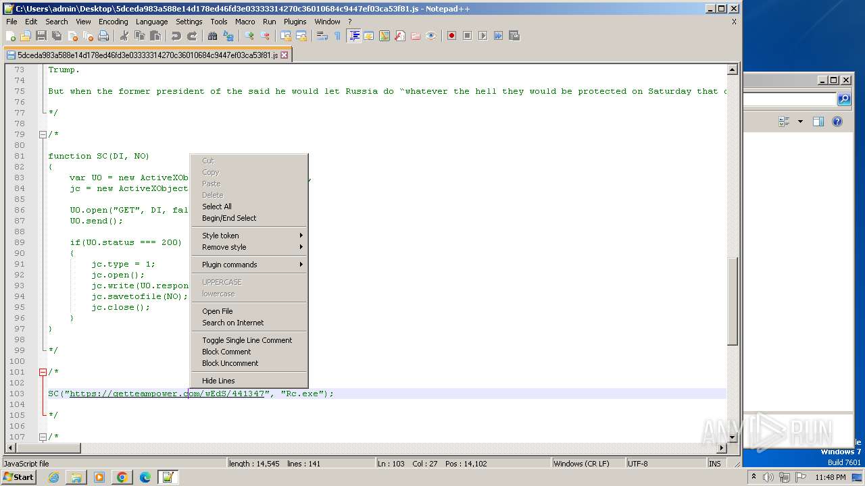Screen dimensions: 865x486
Task: Open Chrome from the taskbar
Action: tap(122, 477)
